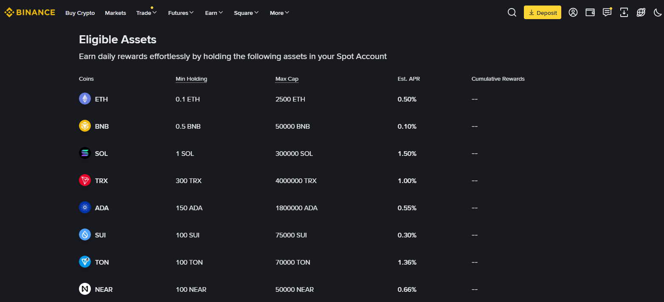Click the 150 ADA min holding value
The width and height of the screenshot is (664, 302).
(189, 208)
